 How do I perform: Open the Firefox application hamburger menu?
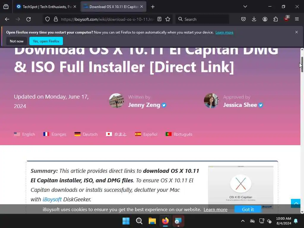pyautogui.click(x=297, y=19)
